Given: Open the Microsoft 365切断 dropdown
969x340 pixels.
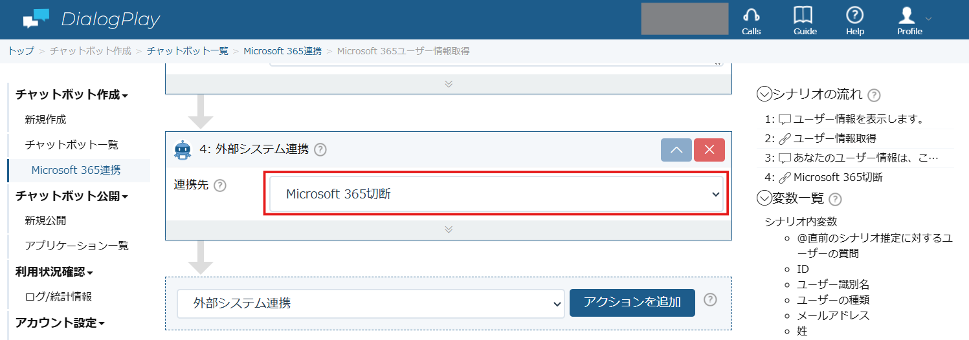Looking at the screenshot, I should point(496,194).
